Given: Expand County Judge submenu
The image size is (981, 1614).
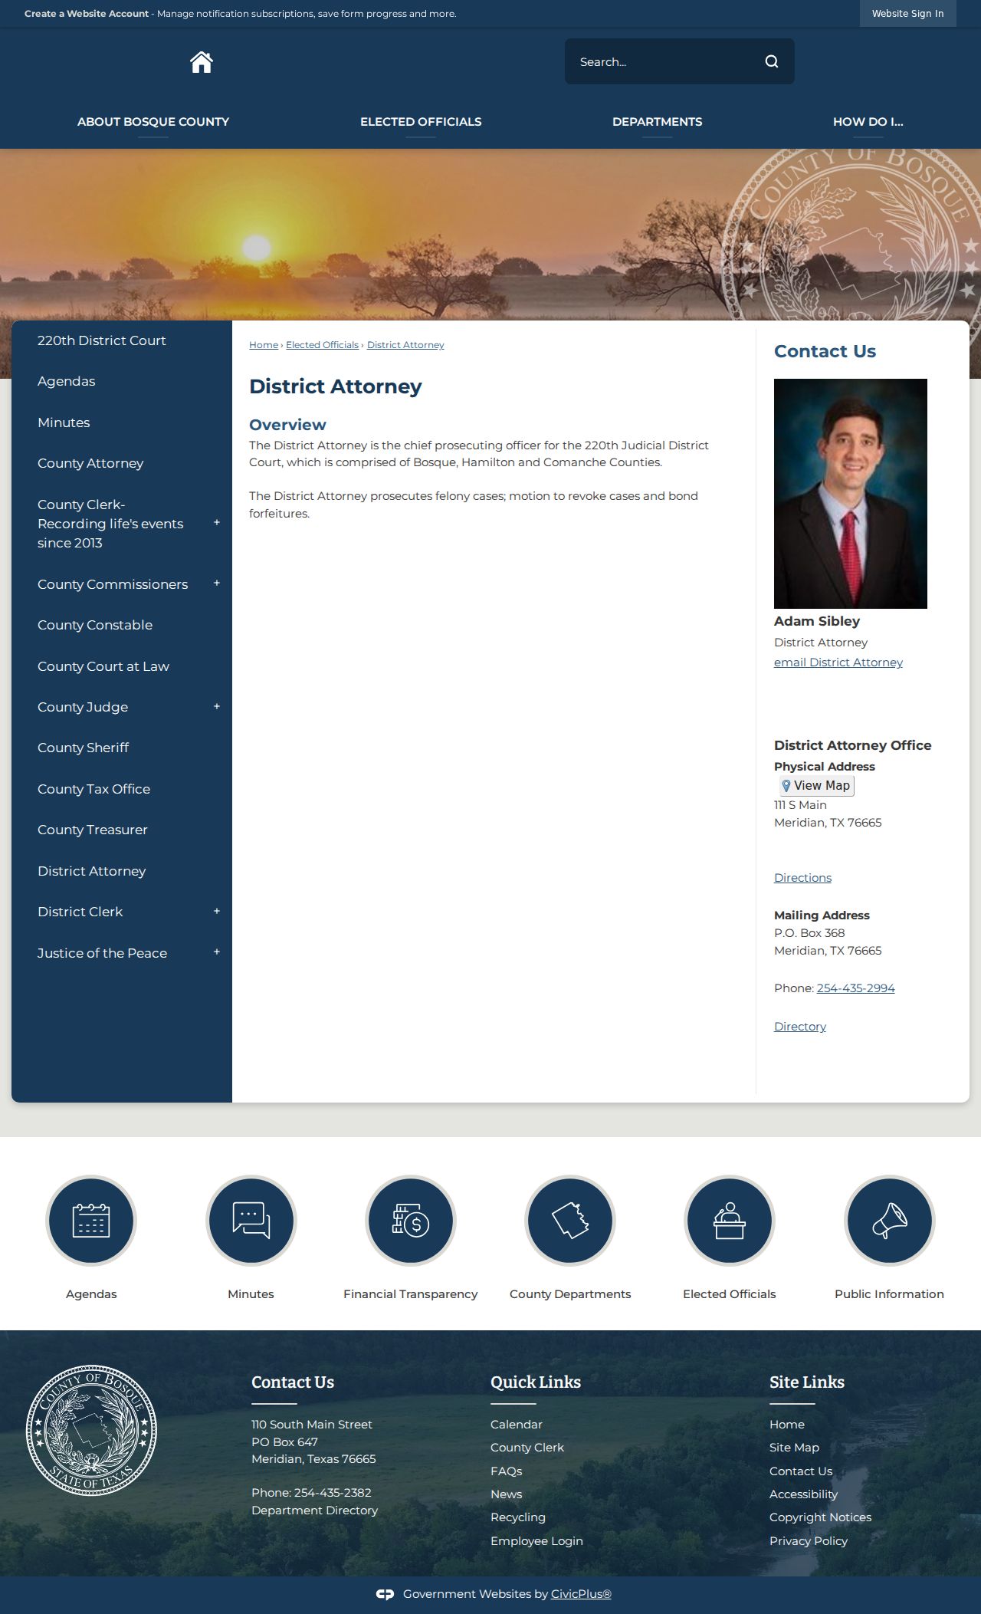Looking at the screenshot, I should click(x=217, y=706).
